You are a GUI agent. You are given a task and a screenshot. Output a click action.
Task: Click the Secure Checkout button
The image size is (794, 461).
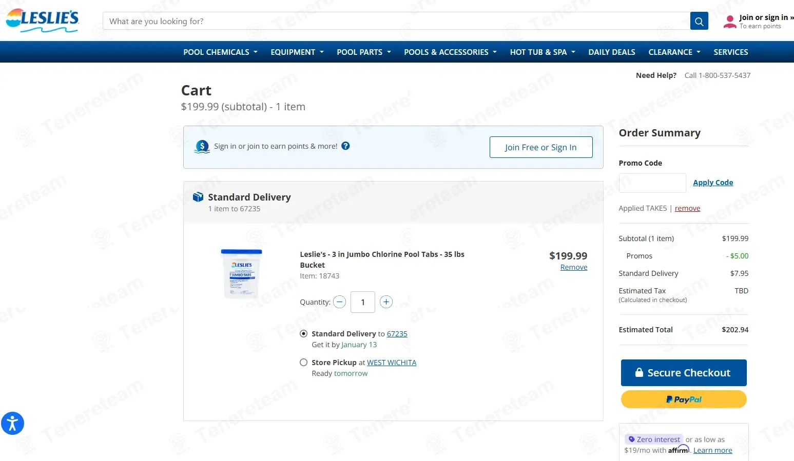683,373
